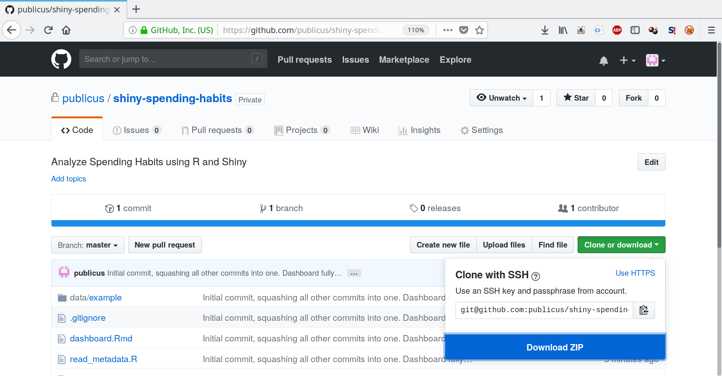Open the Insights tab
This screenshot has height=376, width=722.
[x=419, y=130]
